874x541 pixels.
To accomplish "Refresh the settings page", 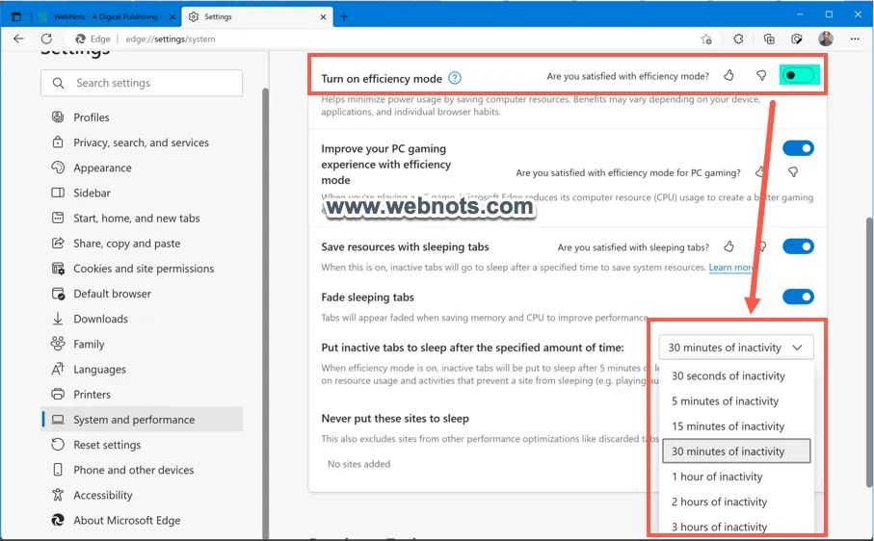I will [x=47, y=39].
